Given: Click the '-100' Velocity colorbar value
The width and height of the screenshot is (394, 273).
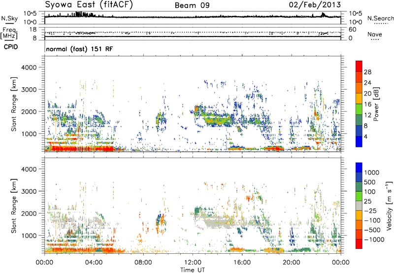Looking at the screenshot, I should 372,220.
